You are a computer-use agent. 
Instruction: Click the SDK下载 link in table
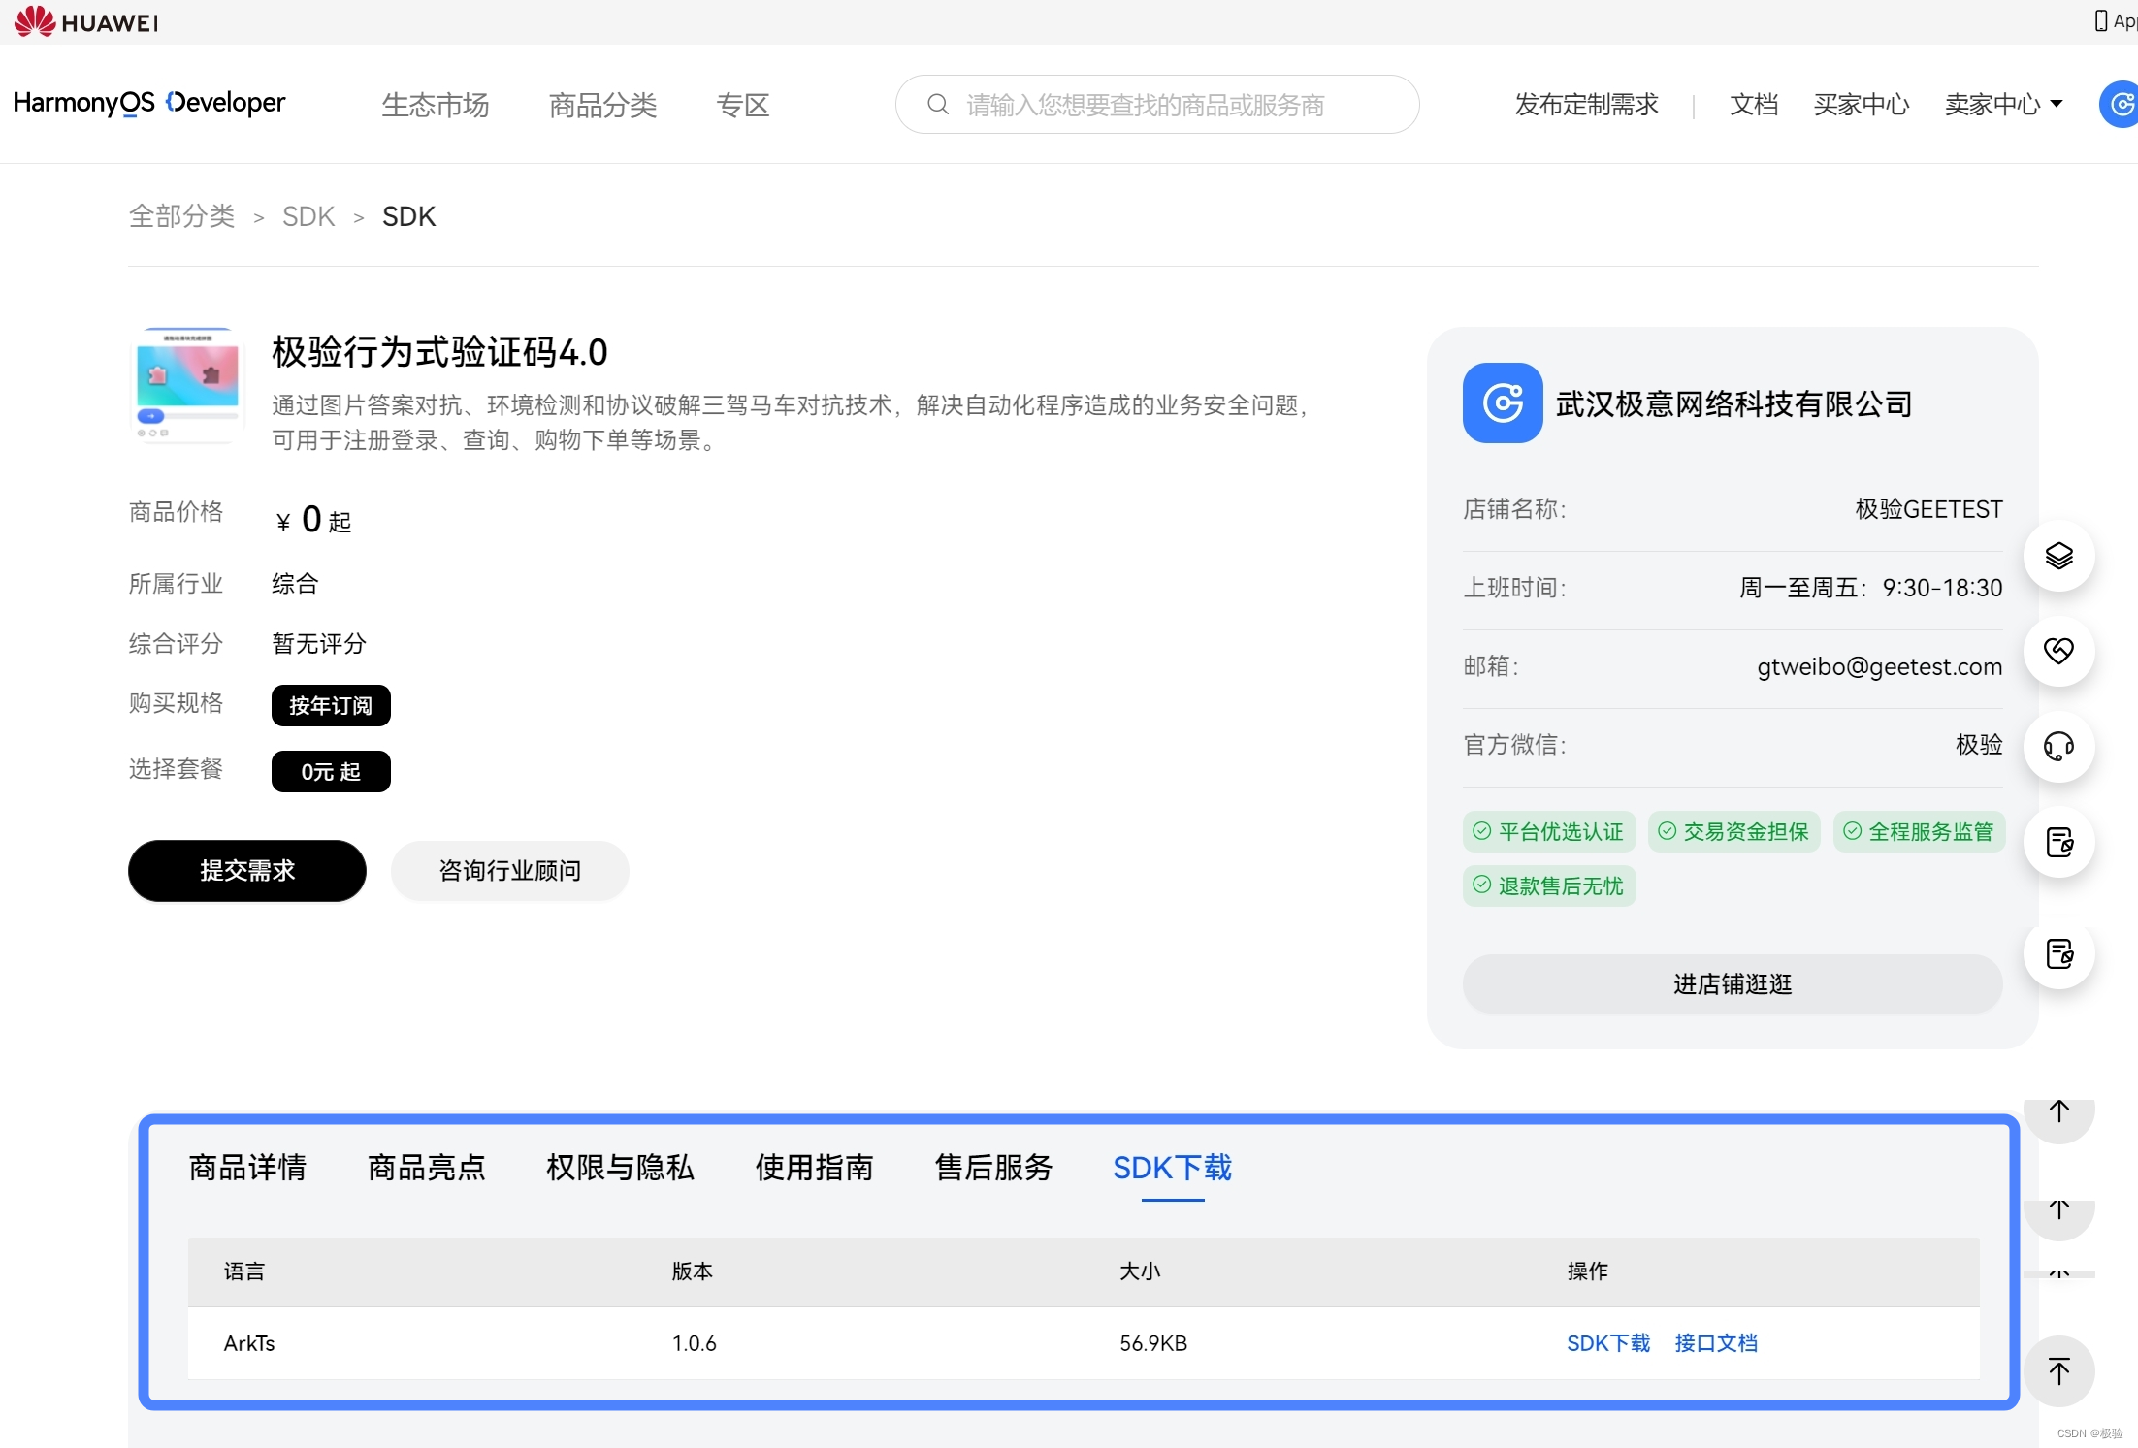[1607, 1342]
